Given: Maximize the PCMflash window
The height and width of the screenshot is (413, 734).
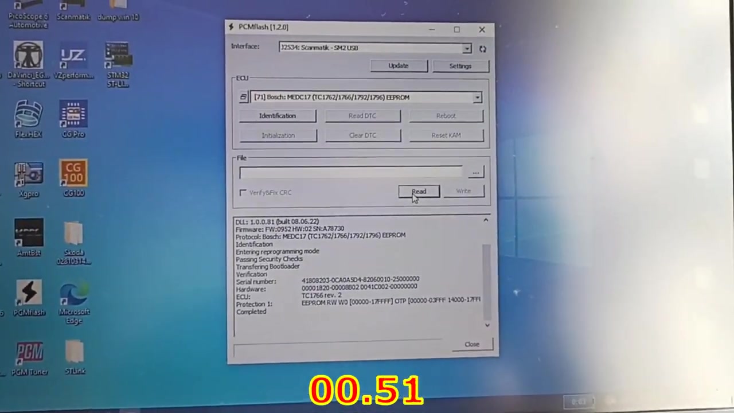Looking at the screenshot, I should tap(456, 29).
